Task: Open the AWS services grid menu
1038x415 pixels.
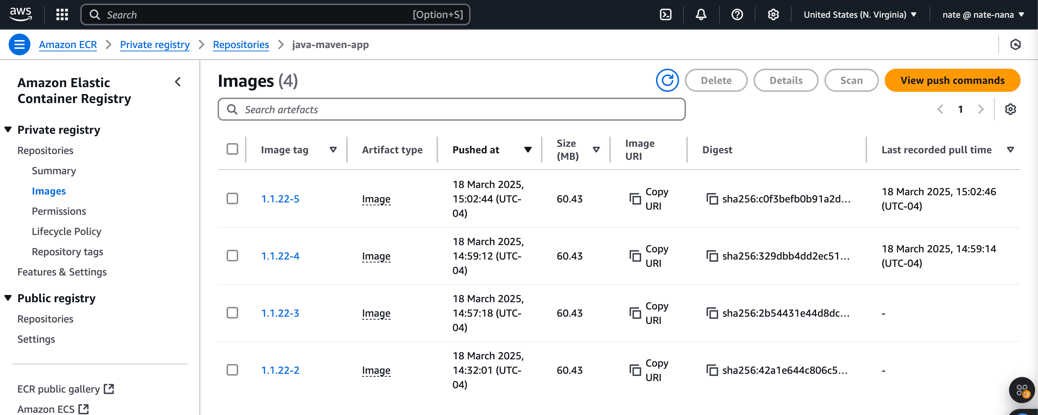Action: pos(62,14)
